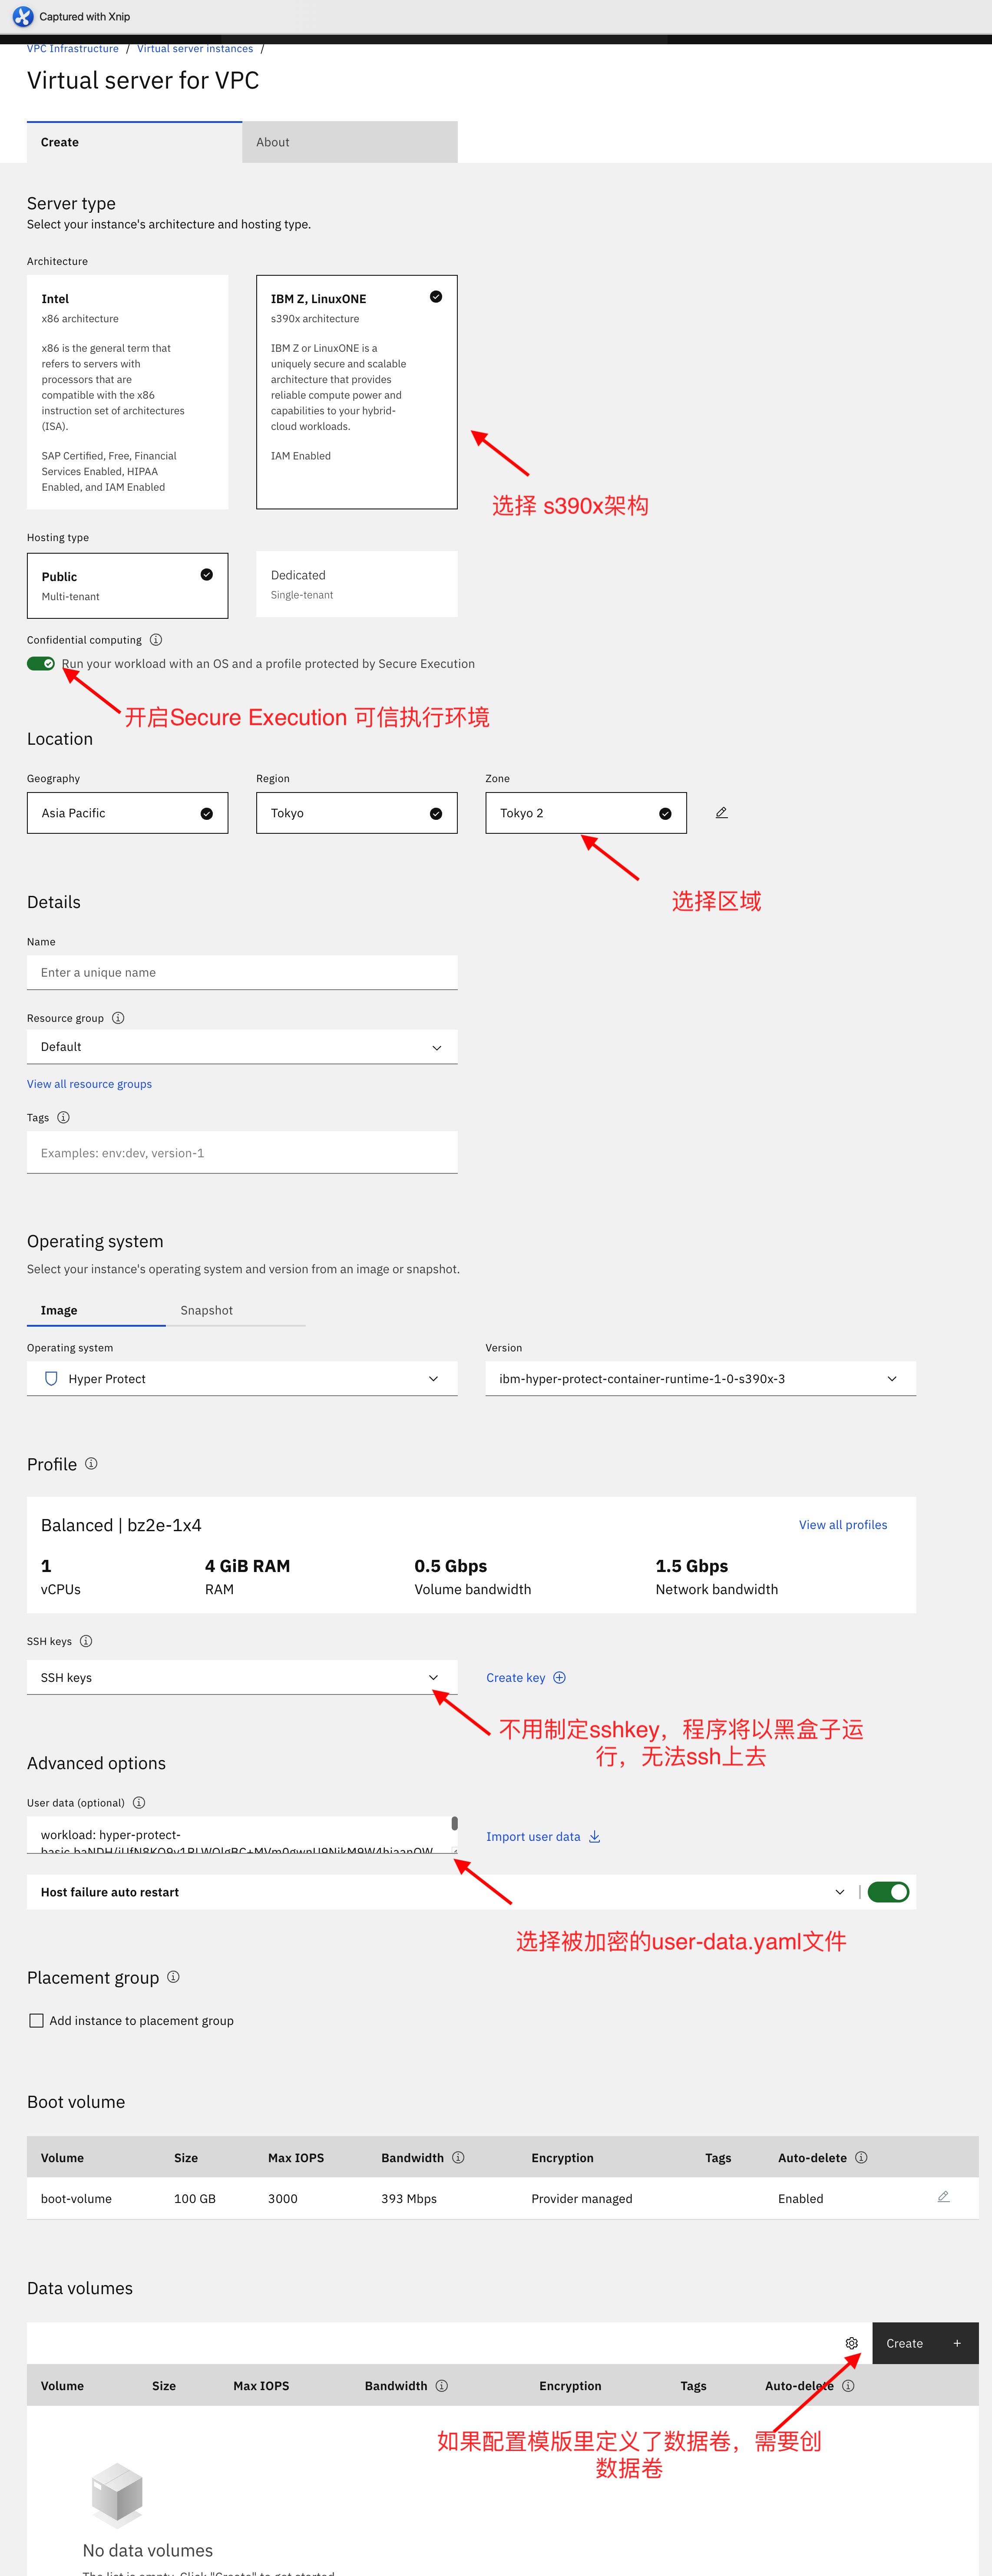Click the Tags input field
The width and height of the screenshot is (992, 2576).
click(242, 1153)
